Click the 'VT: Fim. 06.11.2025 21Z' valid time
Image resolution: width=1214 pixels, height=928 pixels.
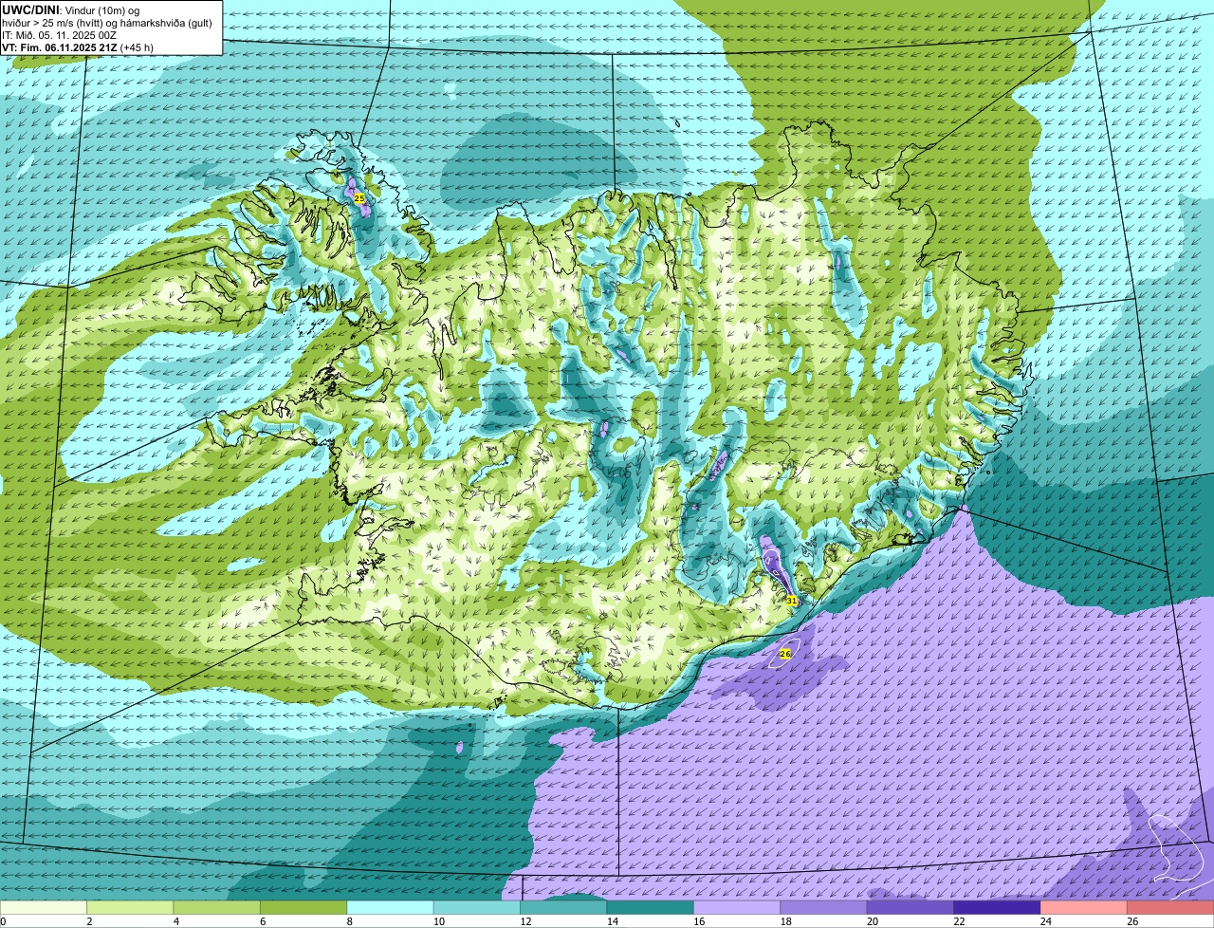(x=60, y=47)
